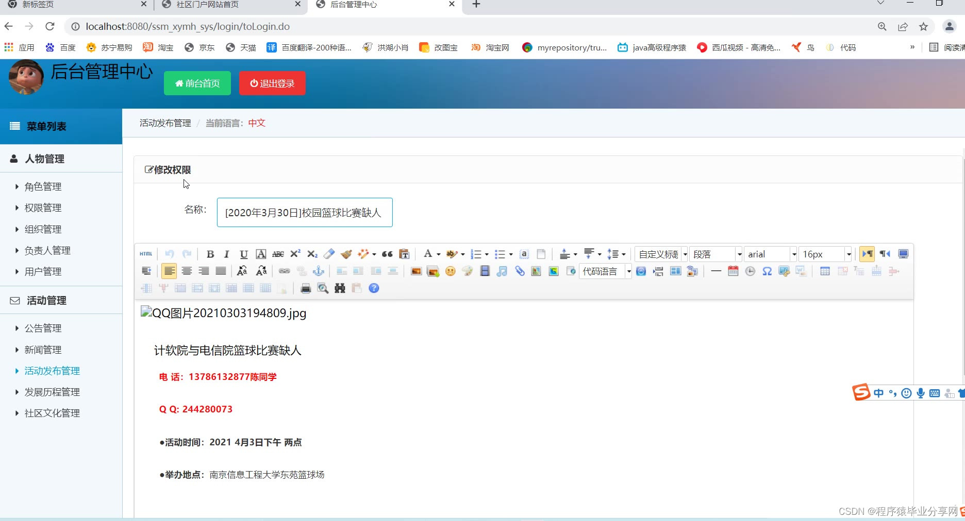The image size is (965, 521).
Task: Open the ordered list style dropdown
Action: pyautogui.click(x=487, y=254)
